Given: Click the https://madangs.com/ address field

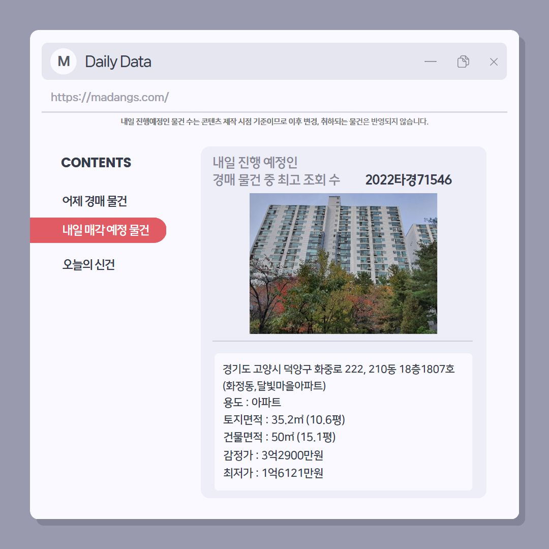Looking at the screenshot, I should (274, 97).
